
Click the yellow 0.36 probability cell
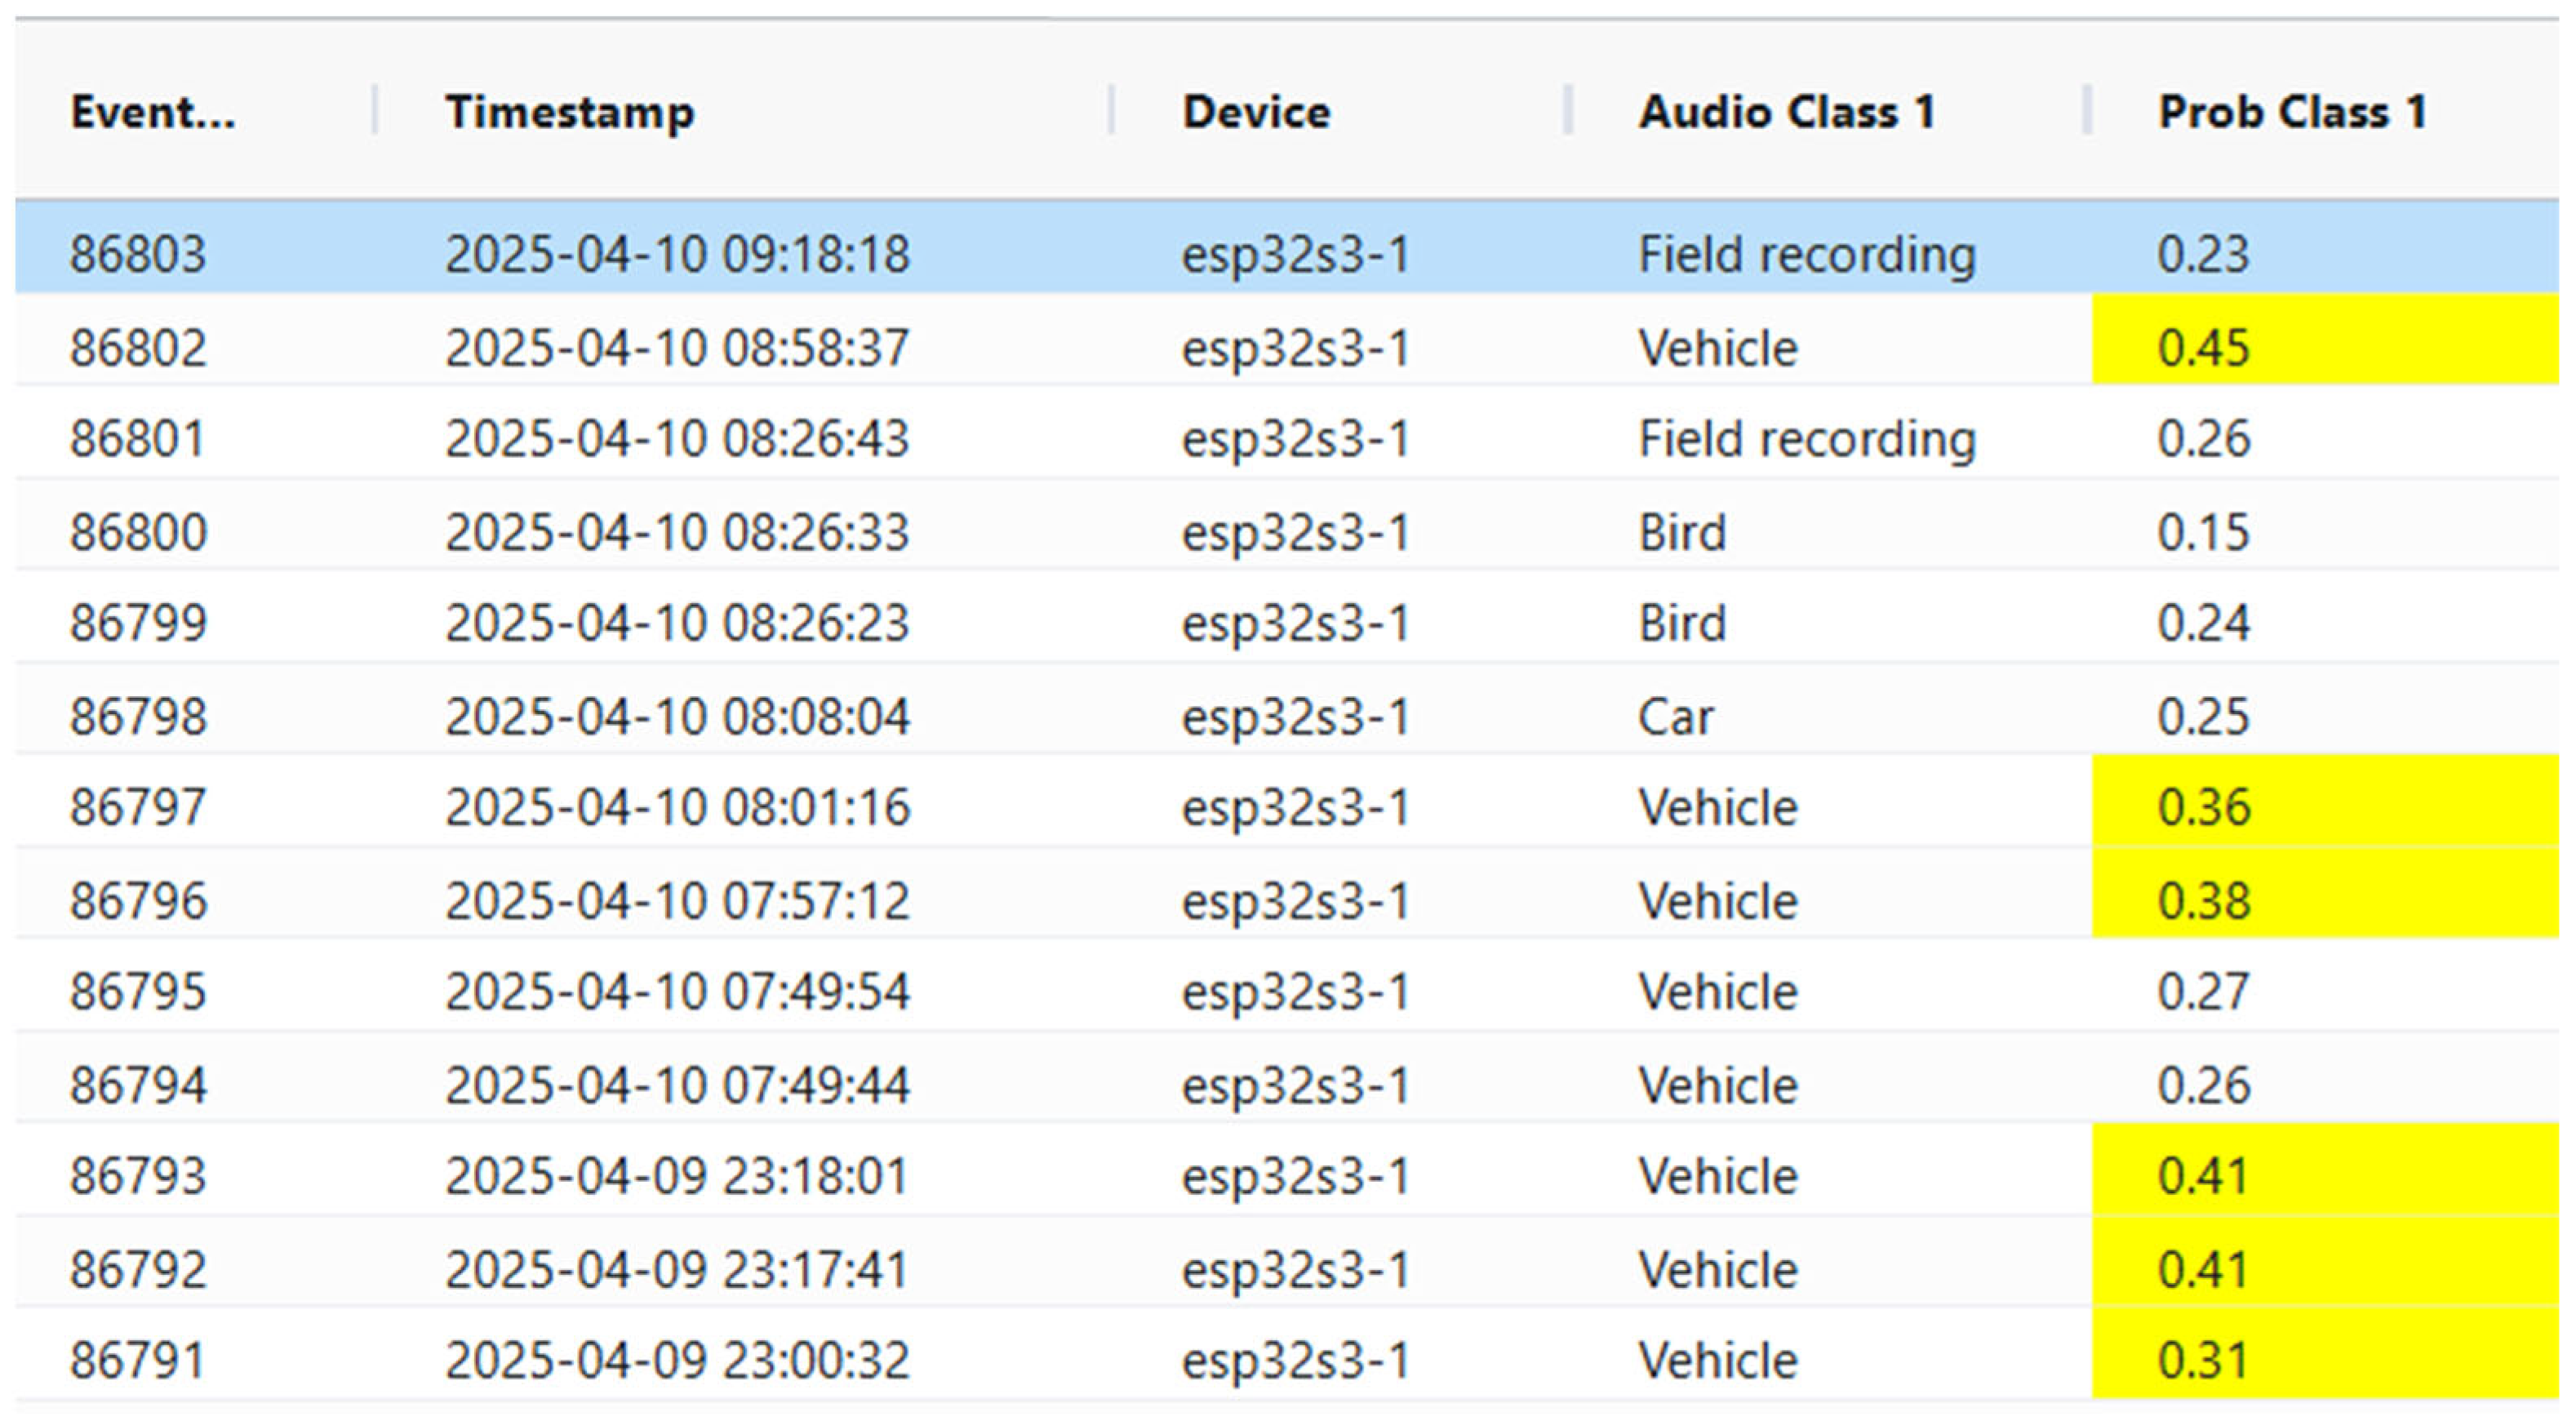tap(2204, 806)
